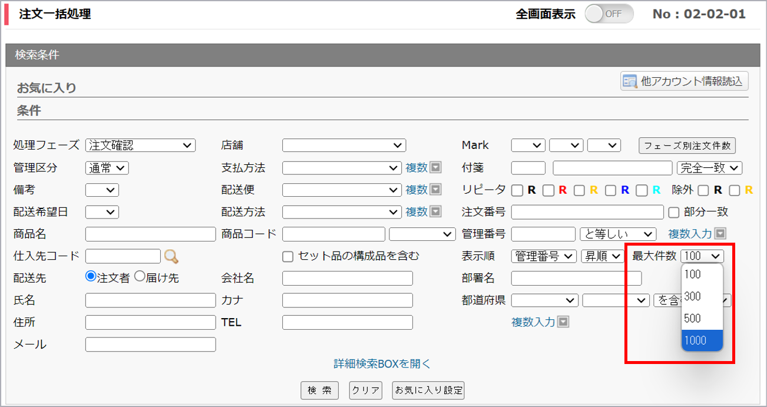Open the 支払方法 dropdown
767x407 pixels.
[x=342, y=168]
